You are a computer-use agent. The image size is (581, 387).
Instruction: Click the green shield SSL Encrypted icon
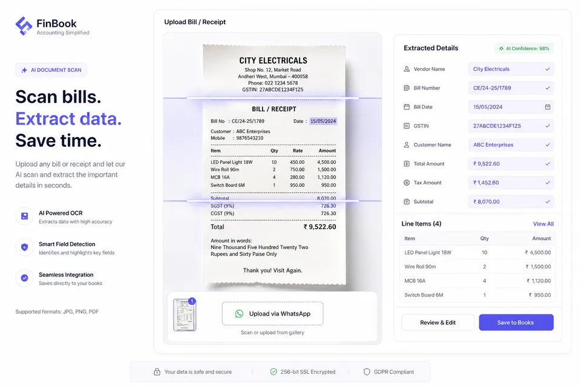(274, 371)
